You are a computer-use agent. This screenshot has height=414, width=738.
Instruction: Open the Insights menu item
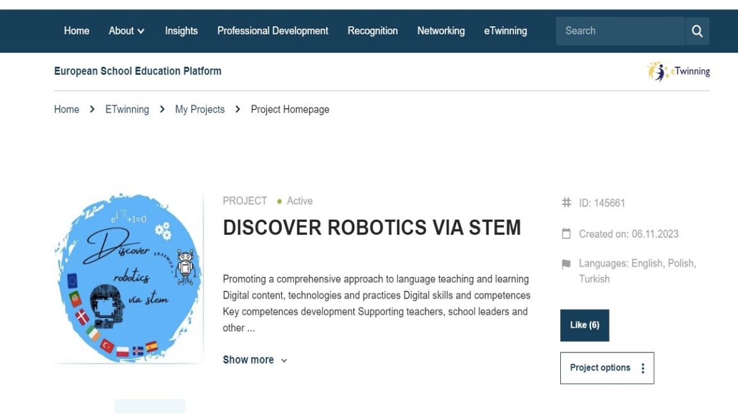tap(181, 31)
